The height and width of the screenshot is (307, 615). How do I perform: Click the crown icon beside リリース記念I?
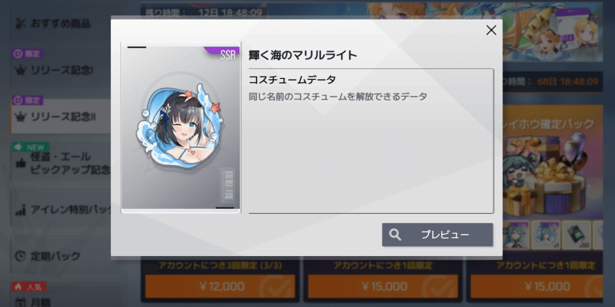(20, 71)
